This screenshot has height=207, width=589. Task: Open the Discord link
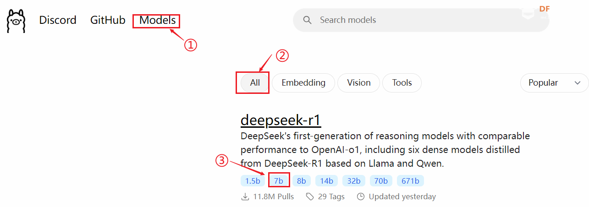click(58, 20)
